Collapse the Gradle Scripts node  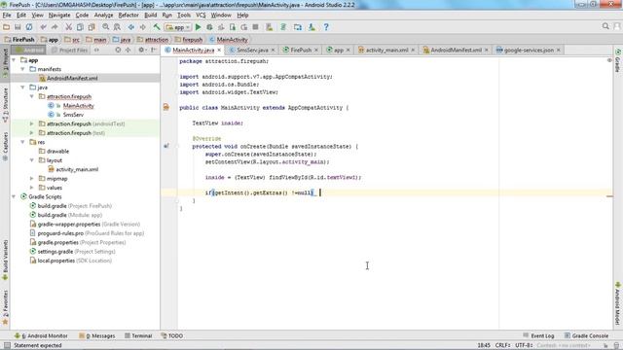(14, 196)
